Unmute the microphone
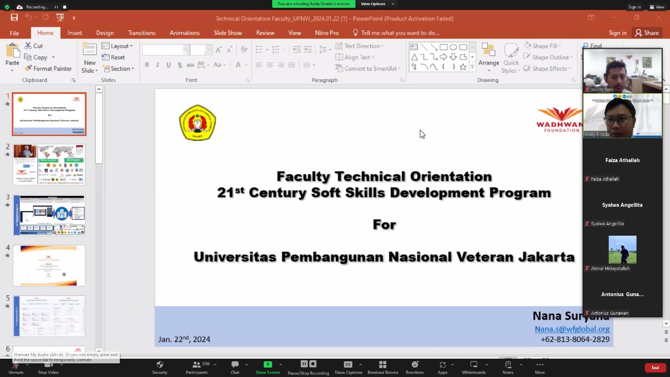670x377 pixels. coord(16,366)
